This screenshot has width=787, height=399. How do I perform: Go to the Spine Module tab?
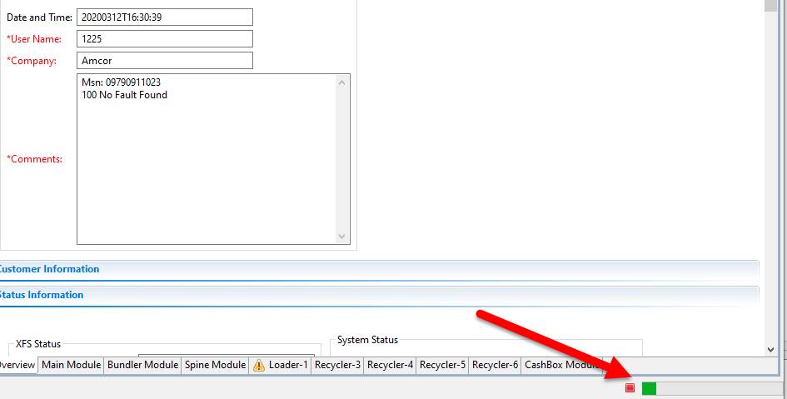tap(215, 365)
